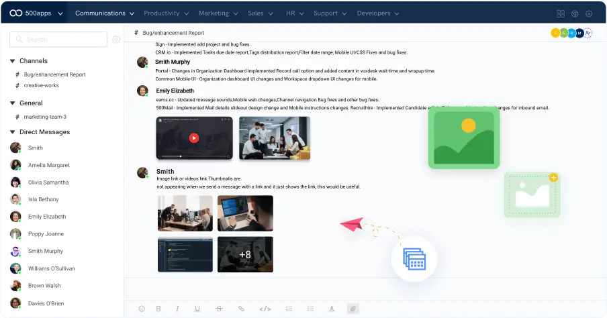Collapse the General section
The height and width of the screenshot is (318, 607).
pyautogui.click(x=12, y=103)
